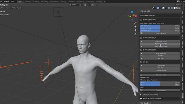This screenshot has width=185, height=104.
Task: Open object type visibility and selectability menu
Action: 153,8
